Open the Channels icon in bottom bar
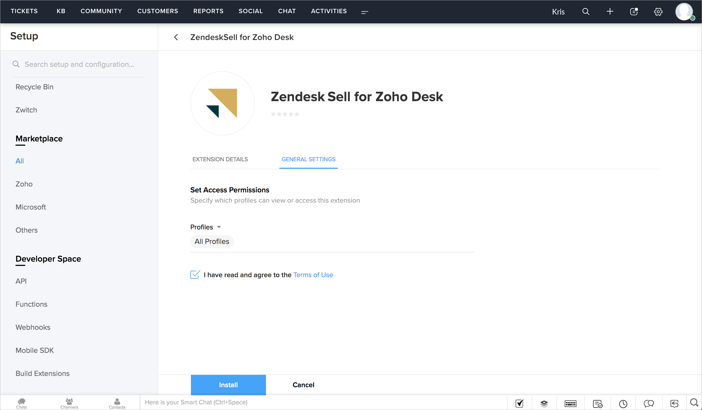 click(x=69, y=403)
